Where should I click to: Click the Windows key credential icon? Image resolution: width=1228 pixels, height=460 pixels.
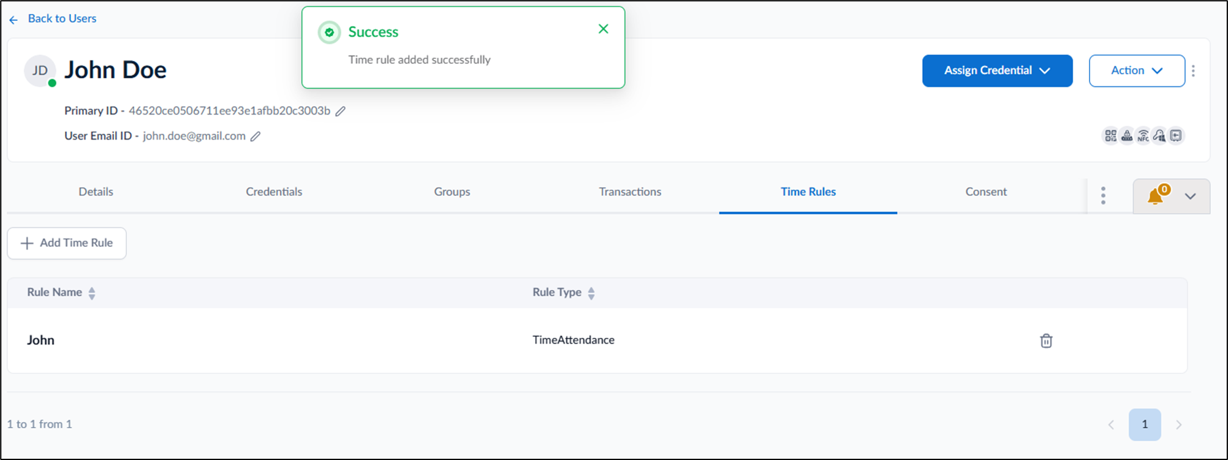point(1159,135)
